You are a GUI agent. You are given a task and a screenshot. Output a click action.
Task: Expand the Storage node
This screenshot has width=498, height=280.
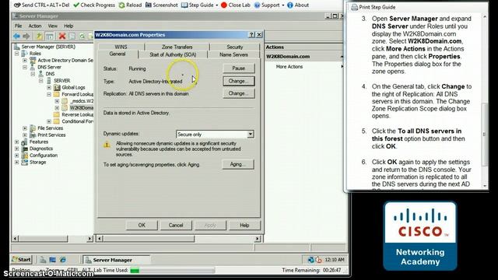(17, 162)
